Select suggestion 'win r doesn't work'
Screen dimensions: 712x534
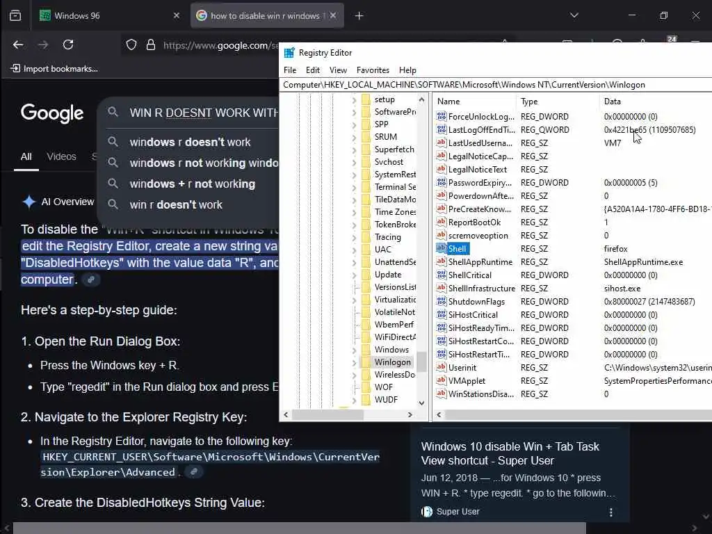176,205
